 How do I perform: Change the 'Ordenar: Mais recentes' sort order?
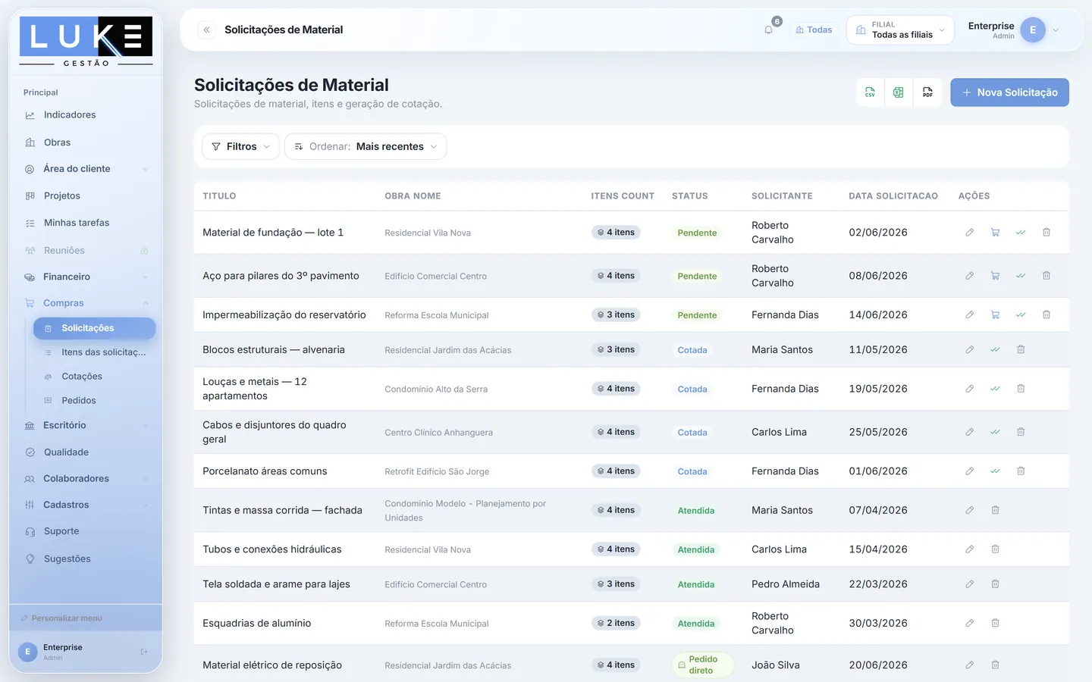[366, 146]
